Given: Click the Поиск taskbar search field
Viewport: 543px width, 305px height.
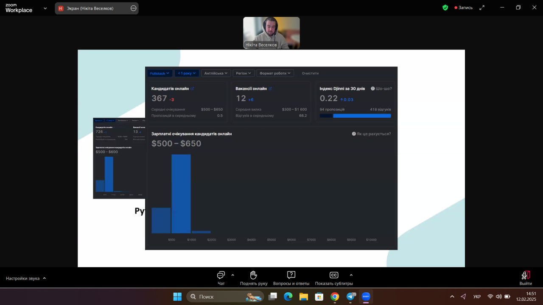Looking at the screenshot, I should click(x=225, y=297).
